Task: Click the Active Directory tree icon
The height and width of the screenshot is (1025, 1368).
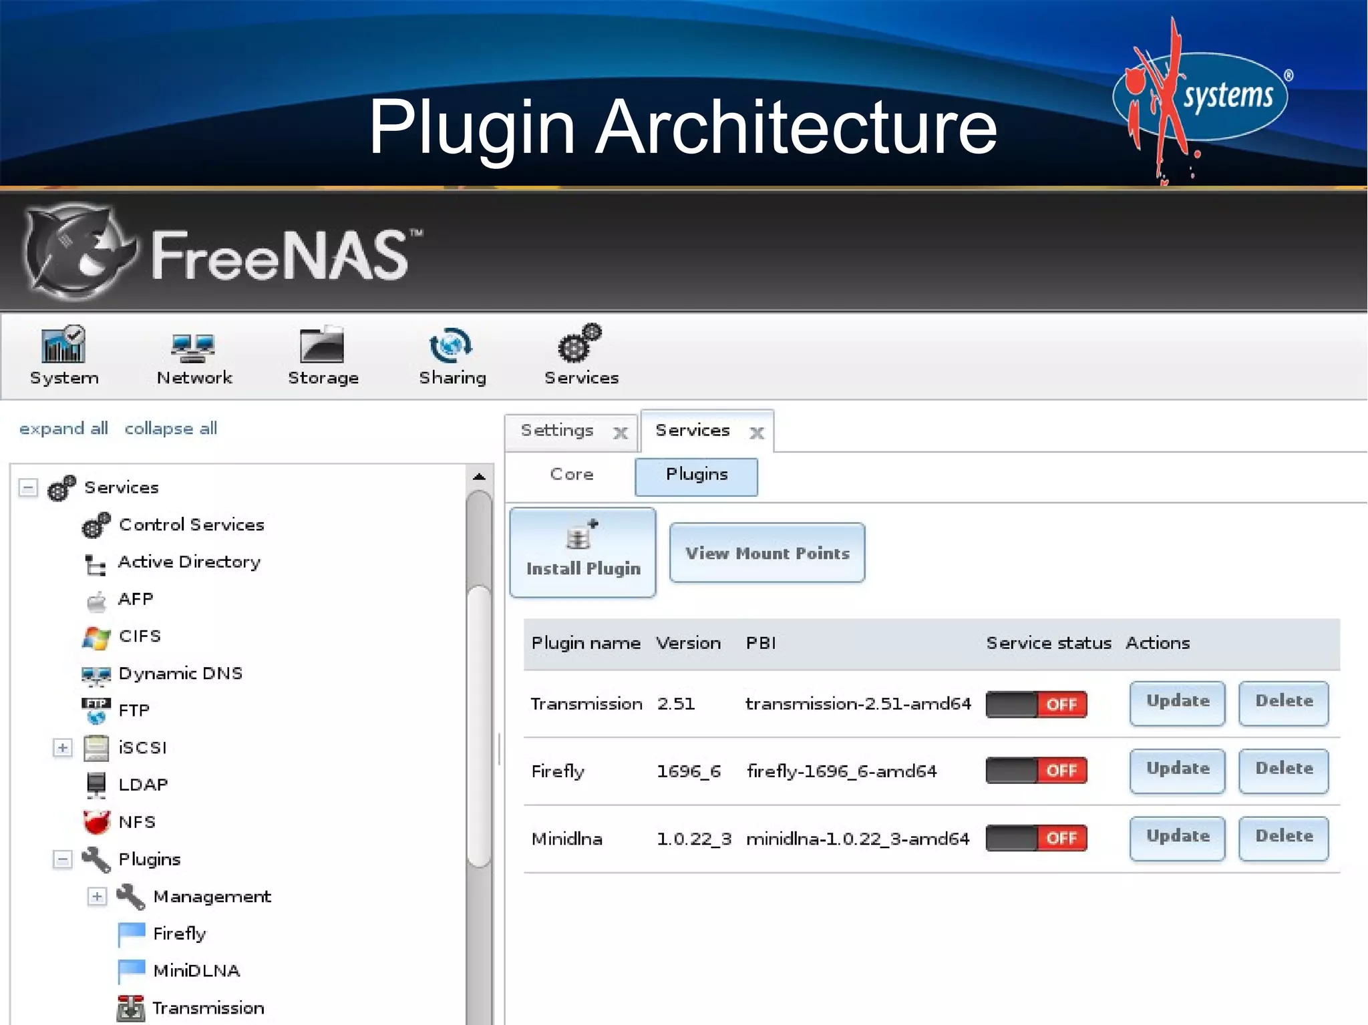Action: pyautogui.click(x=96, y=564)
